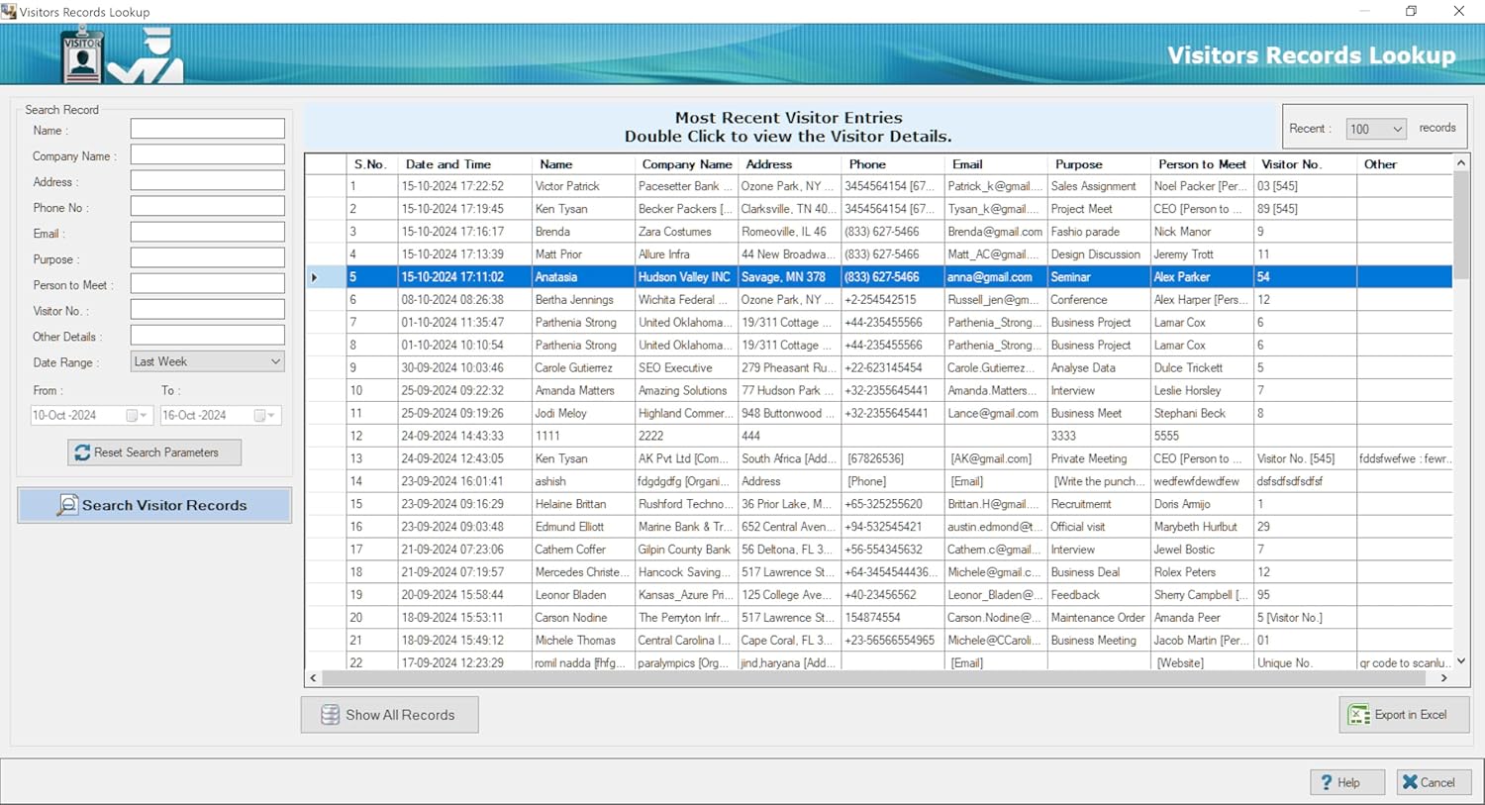The width and height of the screenshot is (1485, 805).
Task: Open the Date Range dropdown
Action: click(275, 362)
